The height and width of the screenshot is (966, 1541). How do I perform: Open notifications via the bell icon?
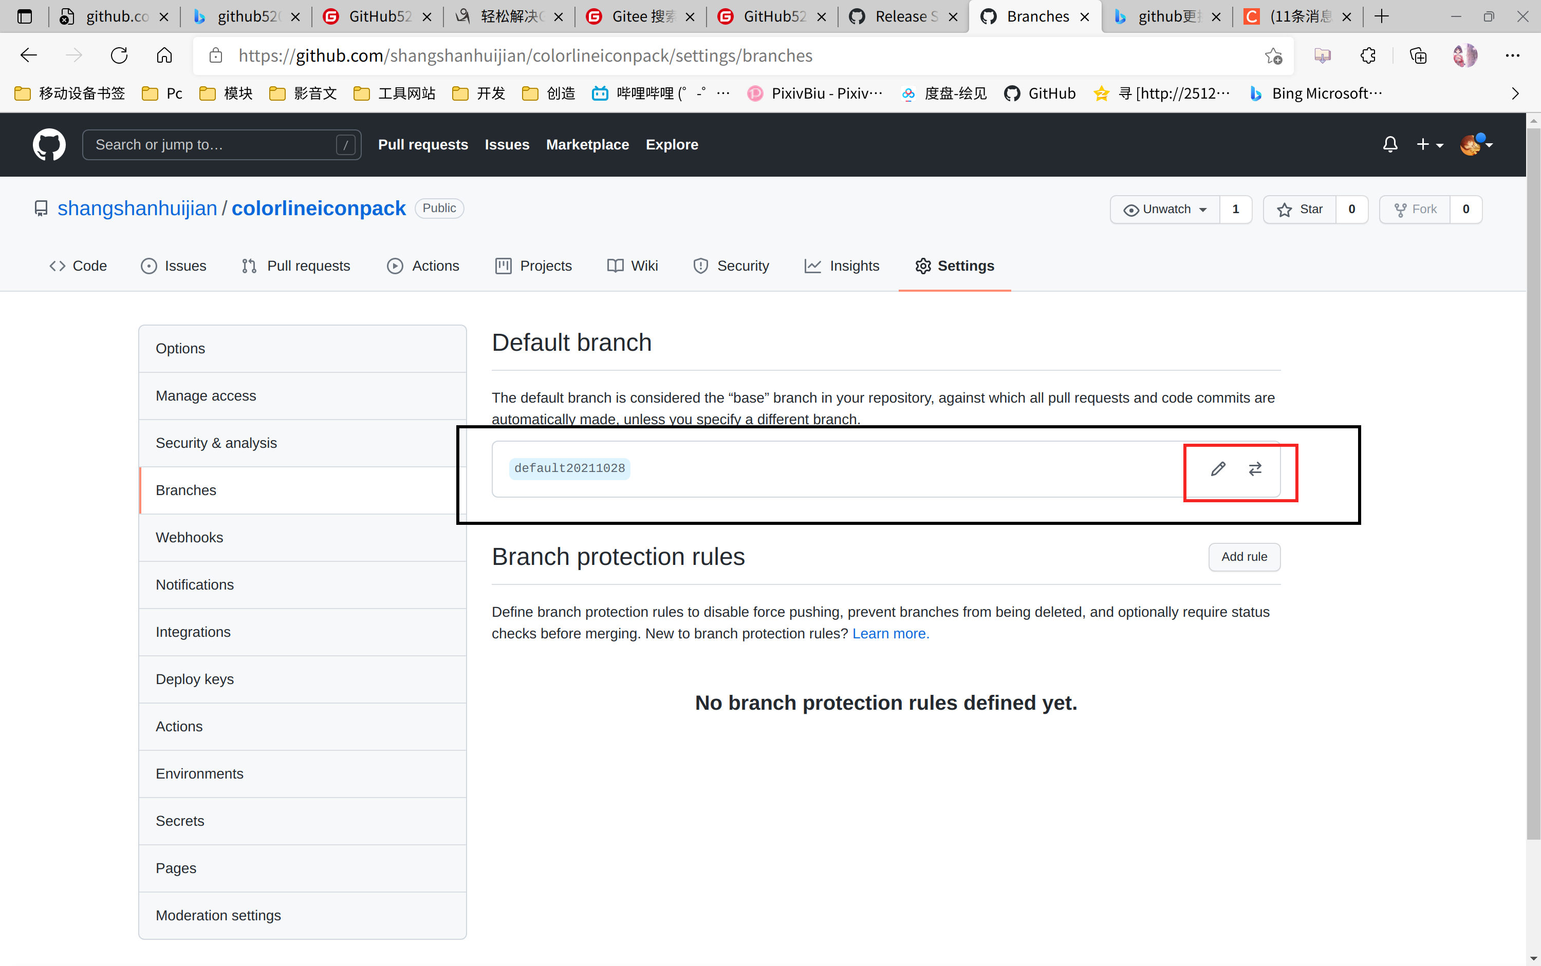(x=1390, y=144)
